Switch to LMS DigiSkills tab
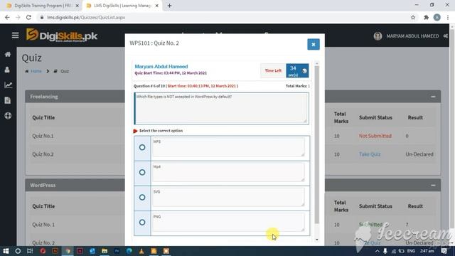 [122, 6]
